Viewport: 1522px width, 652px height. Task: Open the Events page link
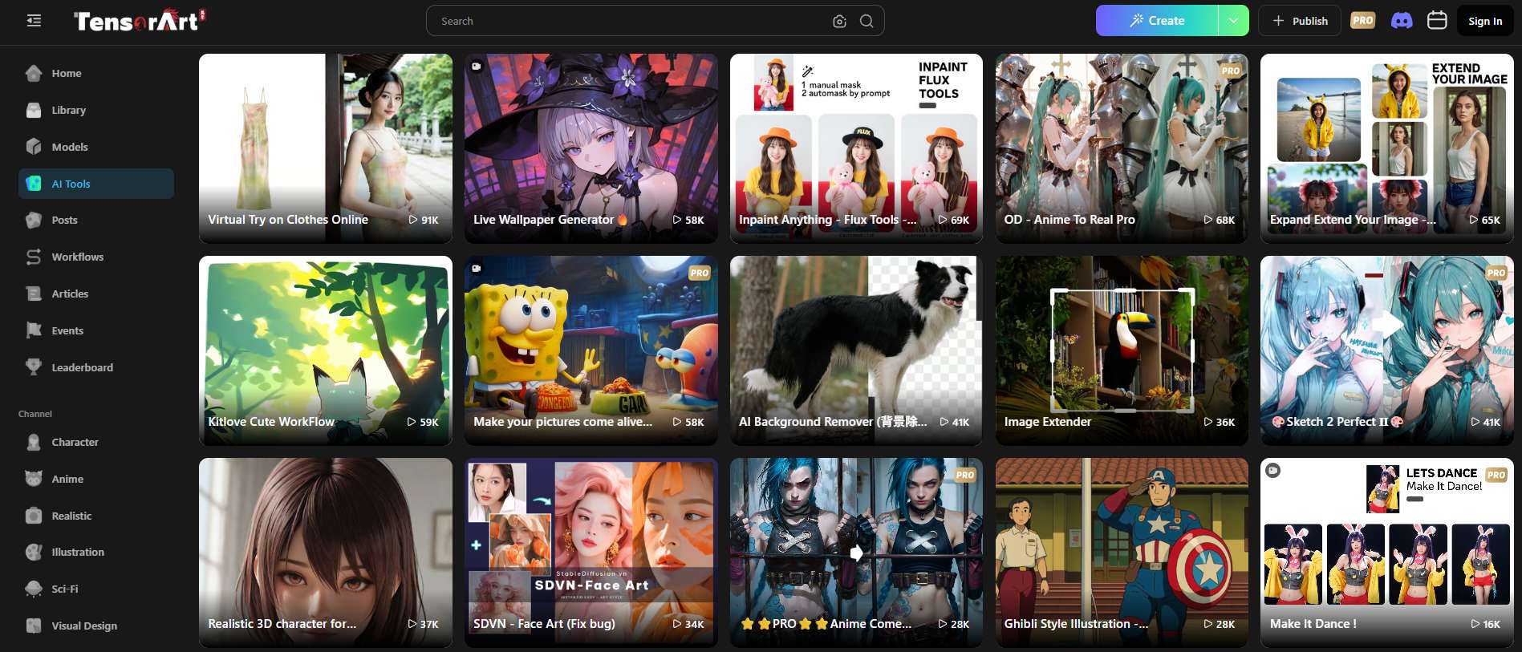click(96, 330)
